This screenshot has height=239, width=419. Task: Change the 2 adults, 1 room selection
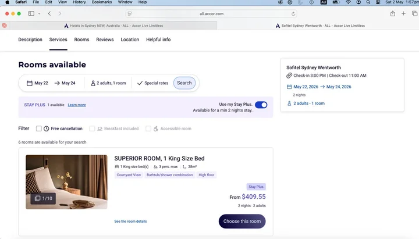pos(108,83)
